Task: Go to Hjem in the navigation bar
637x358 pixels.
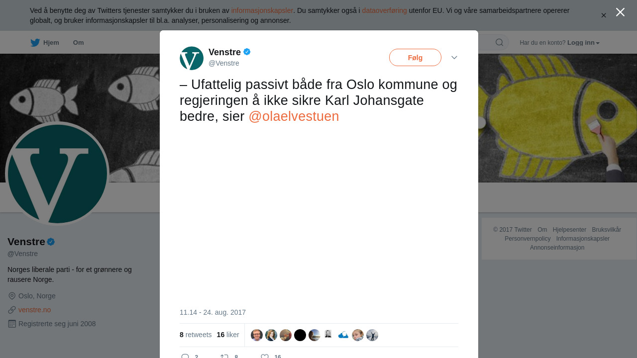Action: pos(51,43)
